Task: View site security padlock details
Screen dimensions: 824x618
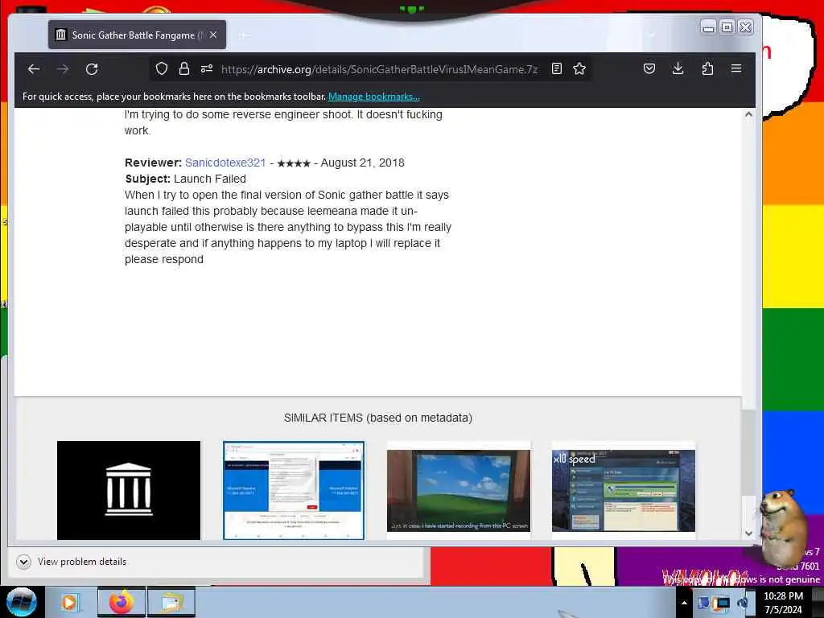Action: tap(184, 69)
